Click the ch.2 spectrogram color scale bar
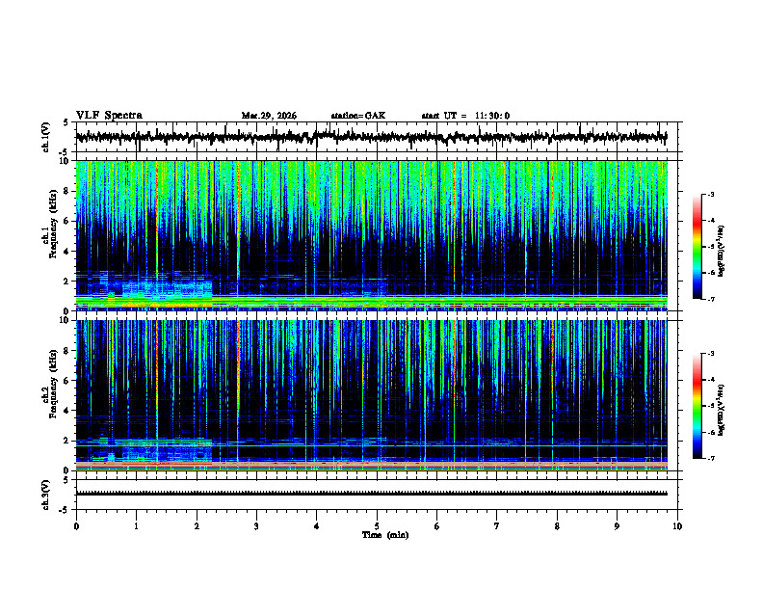This screenshot has height=590, width=763. click(x=697, y=406)
